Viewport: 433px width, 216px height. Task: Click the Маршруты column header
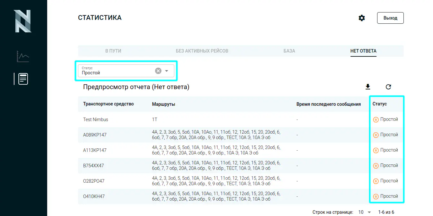click(x=164, y=104)
